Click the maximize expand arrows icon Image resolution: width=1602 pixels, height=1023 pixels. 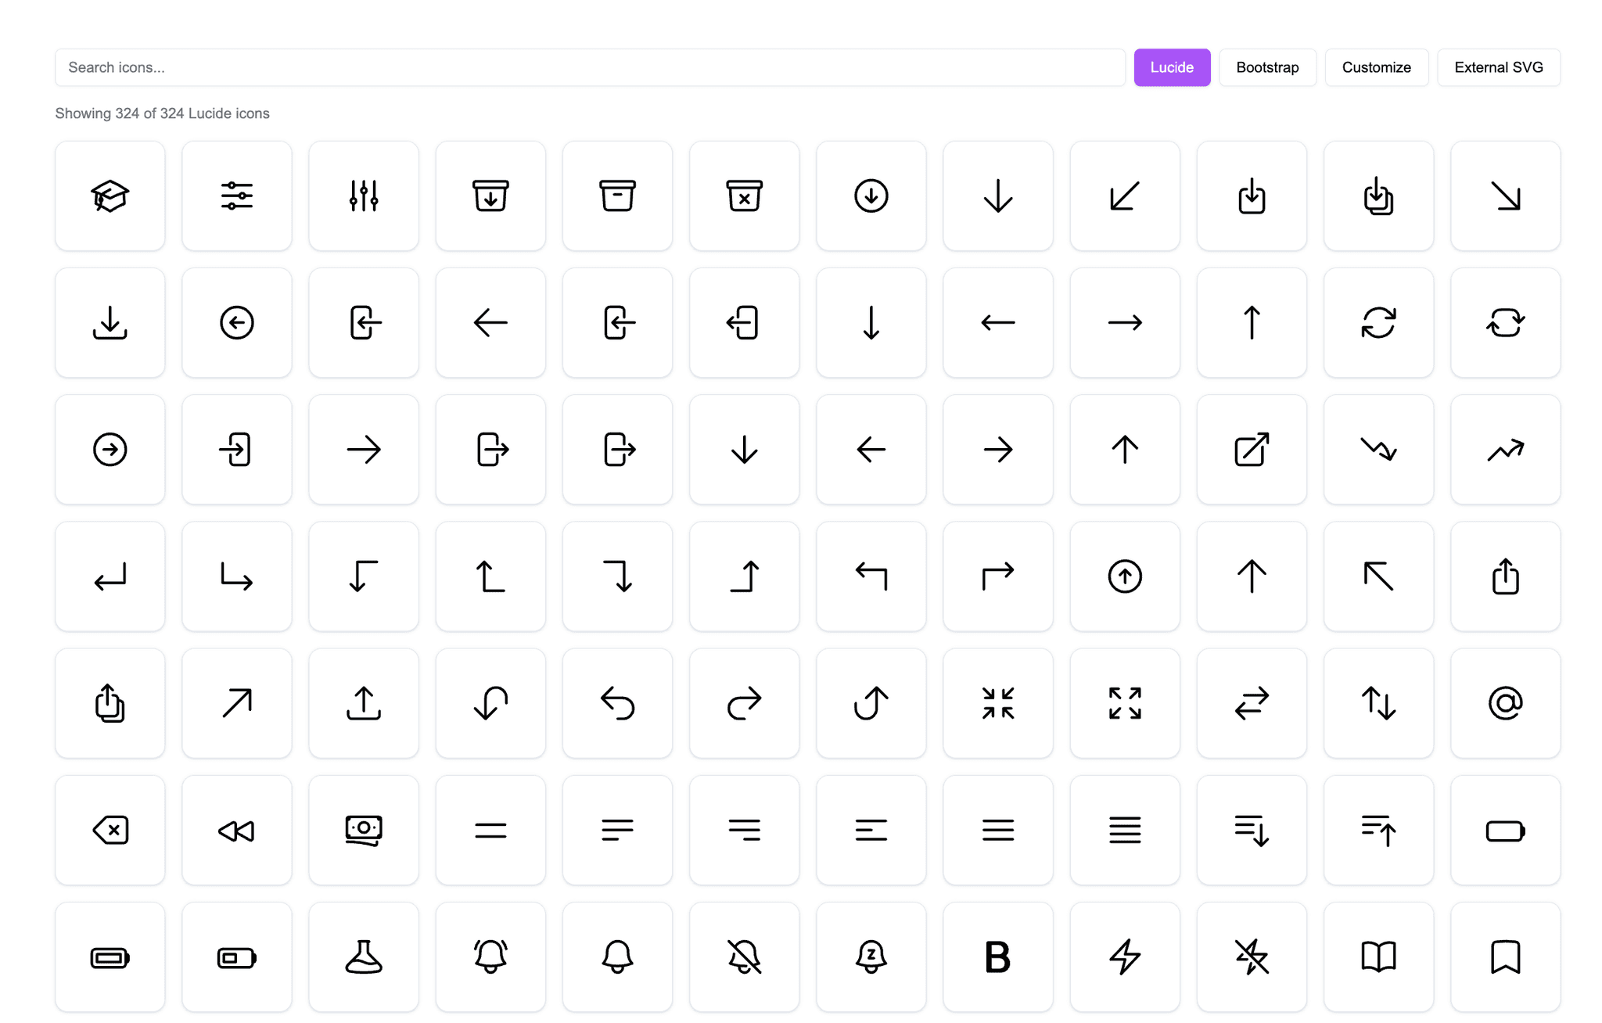1125,703
